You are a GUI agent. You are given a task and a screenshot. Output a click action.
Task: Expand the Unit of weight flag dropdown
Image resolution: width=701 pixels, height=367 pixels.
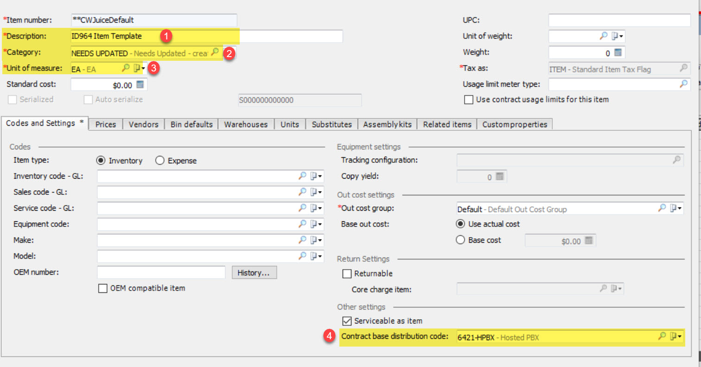click(x=617, y=36)
